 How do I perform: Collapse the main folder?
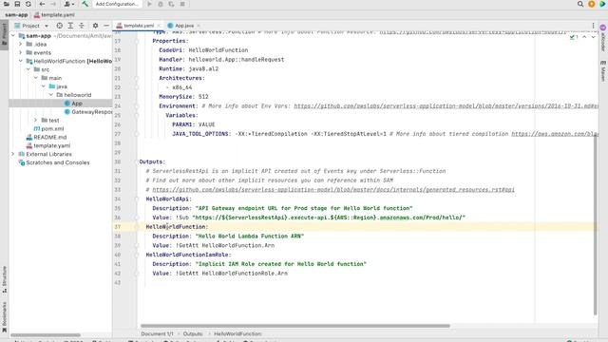point(36,78)
